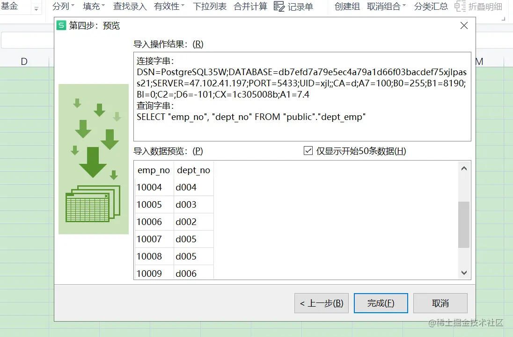The height and width of the screenshot is (337, 513).
Task: Click the 连接字串 label in result box
Action: (155, 61)
